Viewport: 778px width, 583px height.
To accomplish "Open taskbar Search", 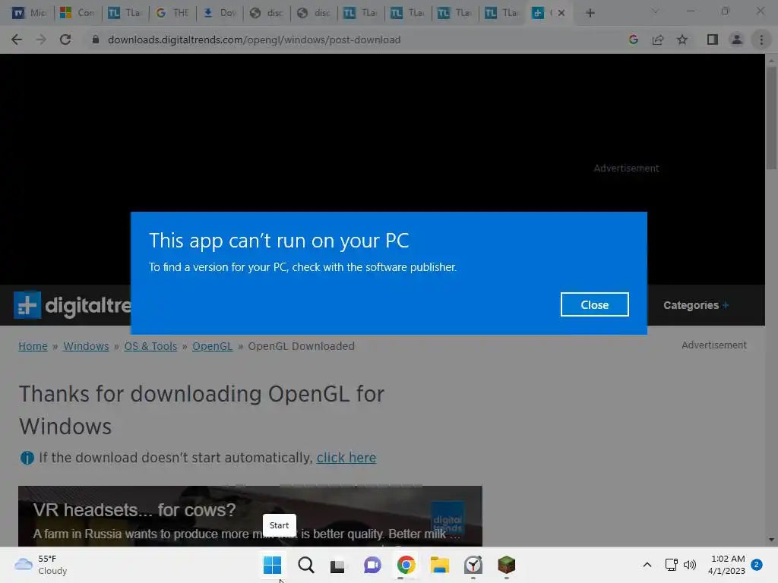I will [305, 565].
